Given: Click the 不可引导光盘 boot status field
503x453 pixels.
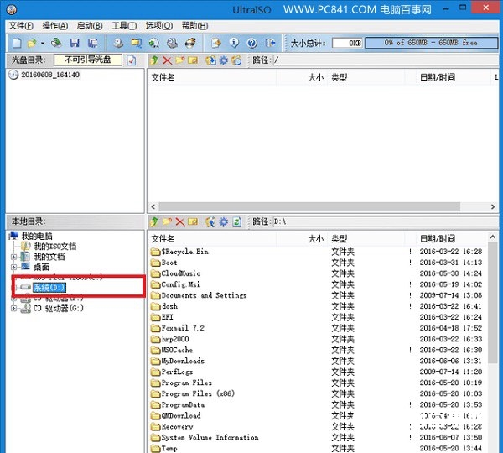Looking at the screenshot, I should click(88, 60).
